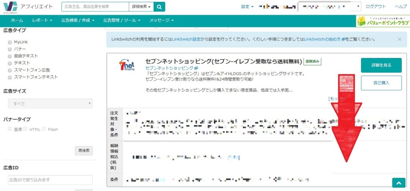Click the 再検索 button
Image resolution: width=410 pixels, height=191 pixels.
[x=84, y=151]
